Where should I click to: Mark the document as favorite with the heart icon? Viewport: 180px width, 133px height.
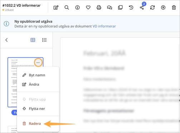(88, 7)
